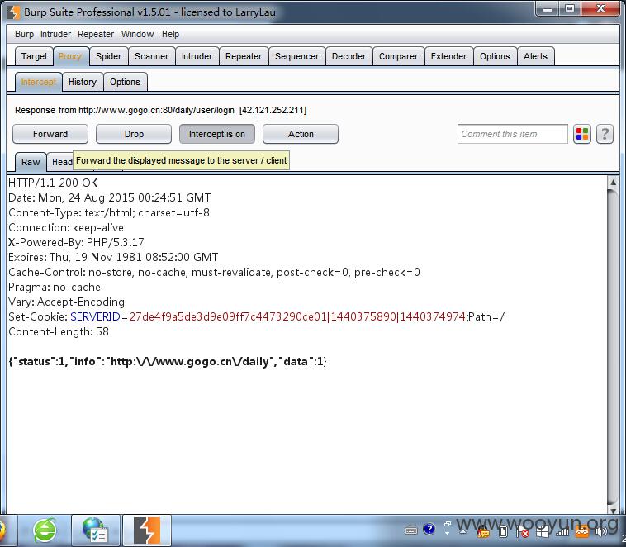Click the battery tray icon
Image resolution: width=626 pixels, height=547 pixels.
click(x=504, y=531)
